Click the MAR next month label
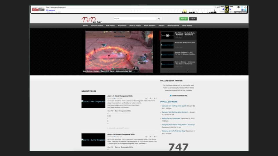 click(x=231, y=7)
